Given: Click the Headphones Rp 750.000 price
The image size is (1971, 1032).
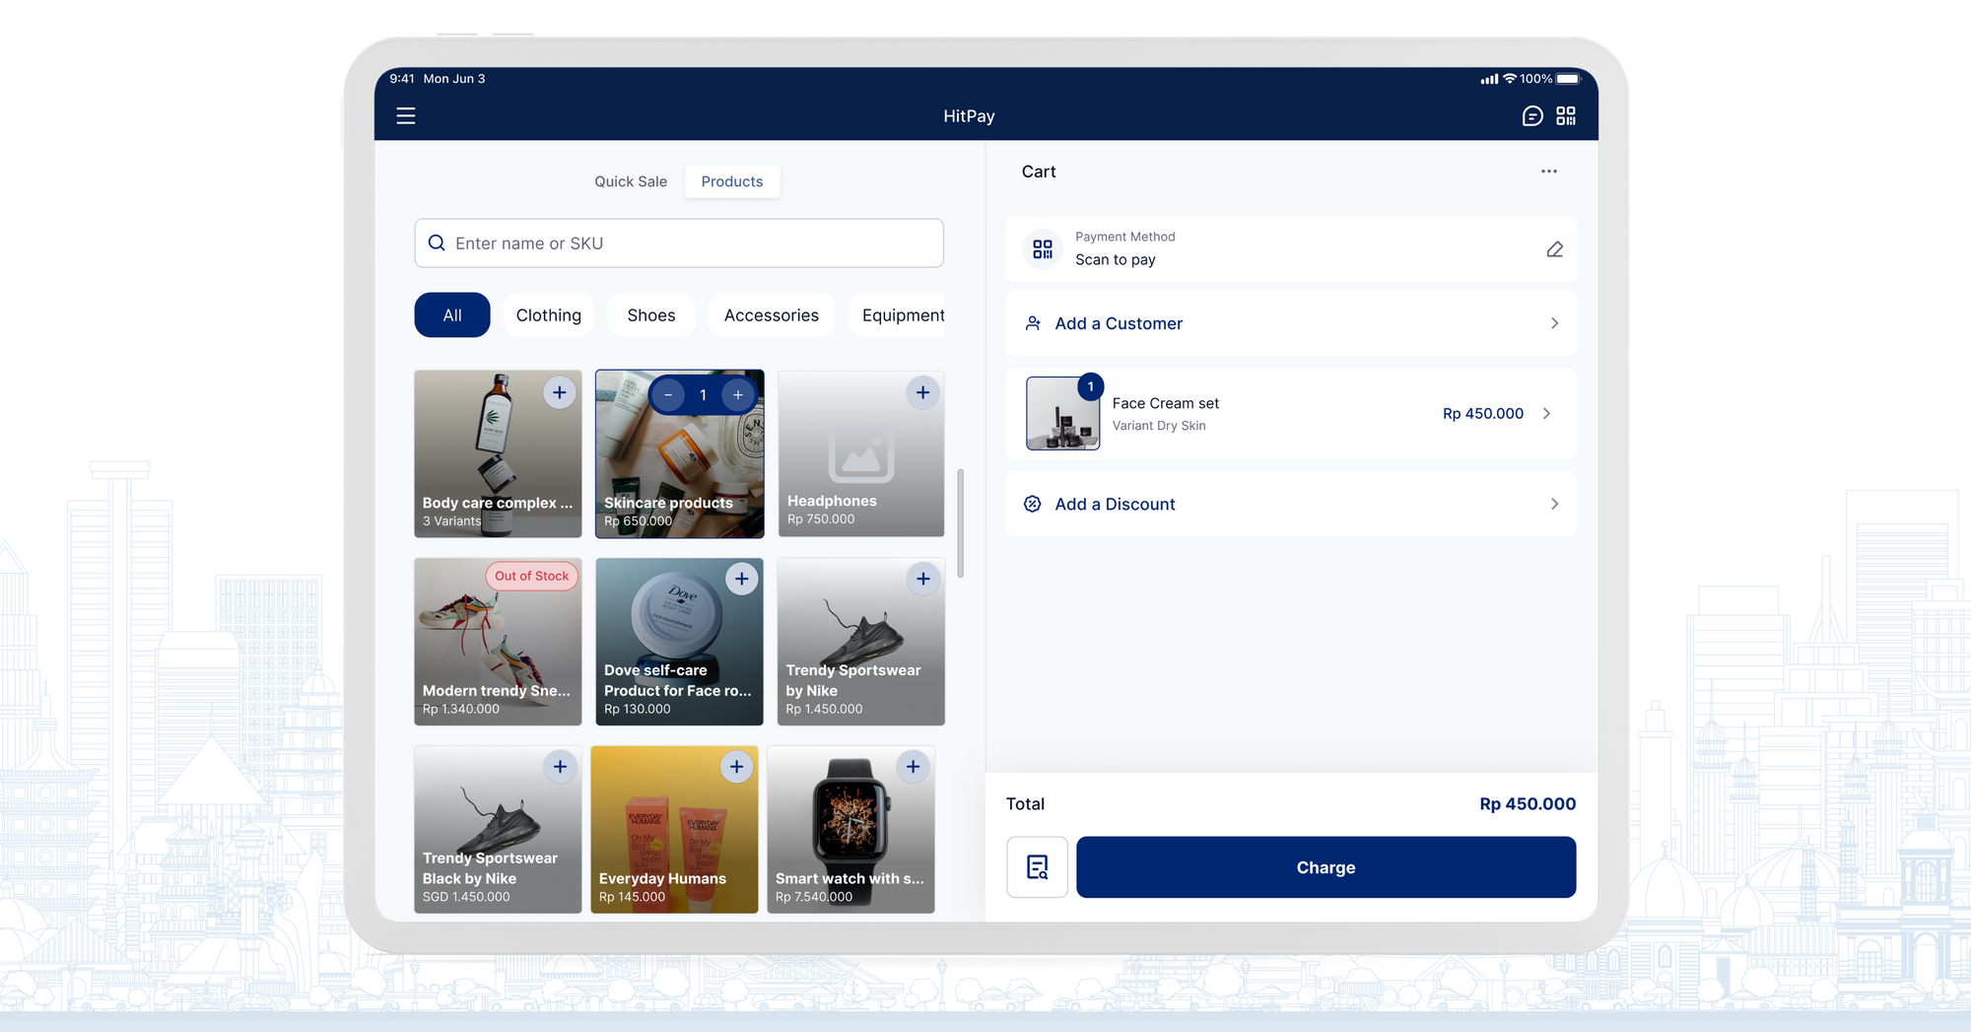Looking at the screenshot, I should [821, 519].
